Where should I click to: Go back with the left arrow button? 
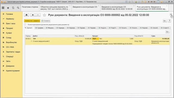point(33,15)
